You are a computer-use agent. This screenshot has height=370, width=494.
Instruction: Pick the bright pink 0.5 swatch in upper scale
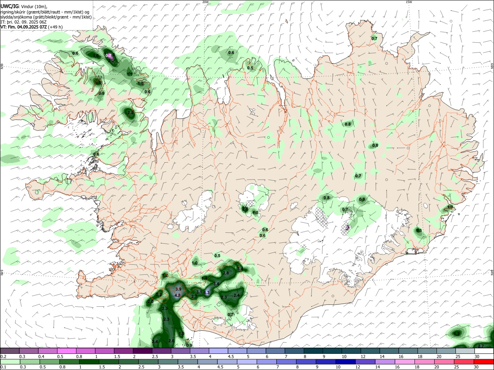point(66,351)
